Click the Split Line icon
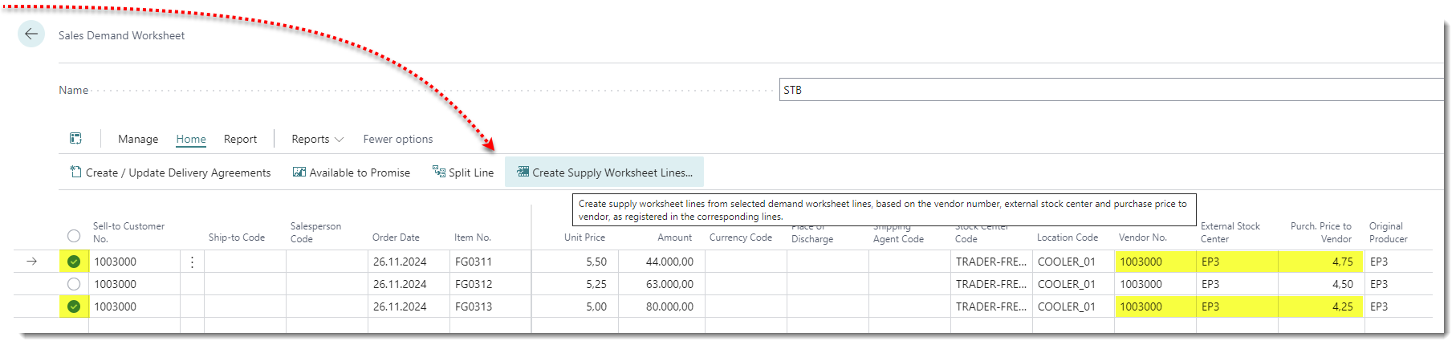Viewport: 1456px width, 345px height. 438,172
